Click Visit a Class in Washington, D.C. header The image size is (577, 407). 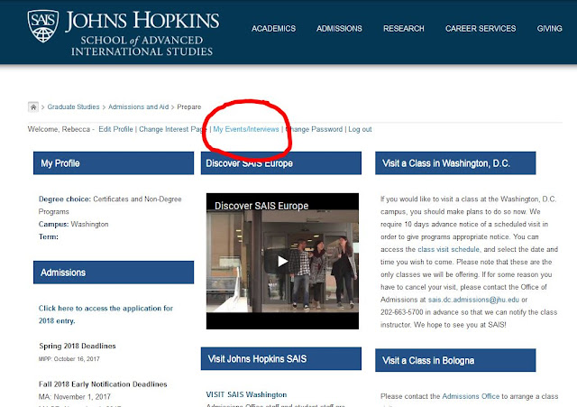tap(455, 163)
